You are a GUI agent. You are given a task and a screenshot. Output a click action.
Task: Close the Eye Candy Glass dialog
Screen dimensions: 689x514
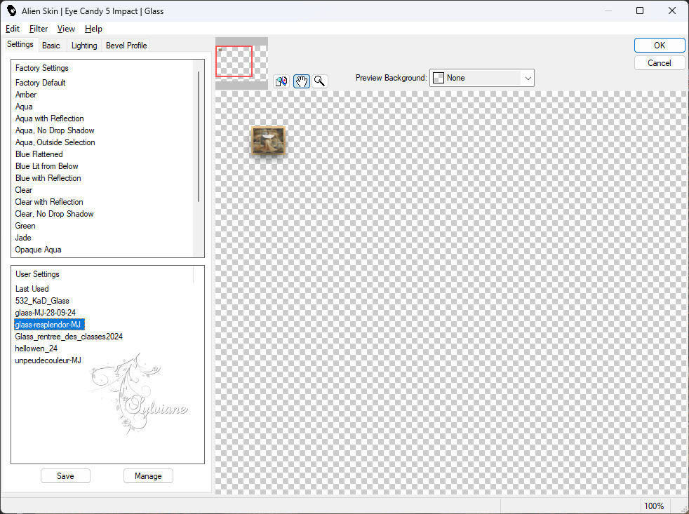(x=672, y=11)
